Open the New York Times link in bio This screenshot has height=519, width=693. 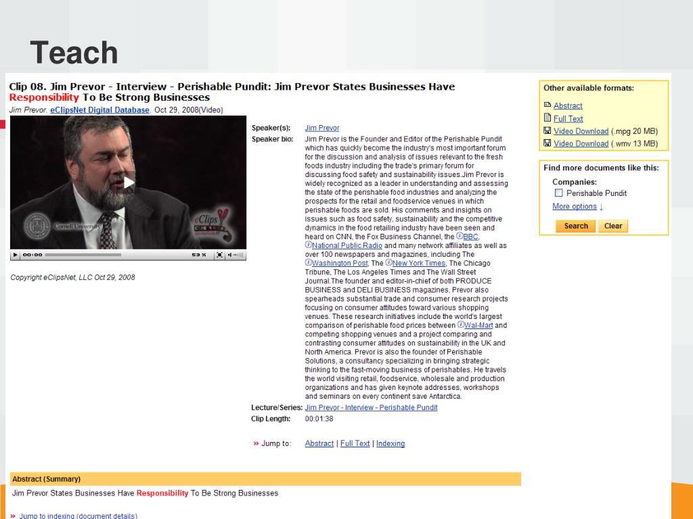pos(418,263)
